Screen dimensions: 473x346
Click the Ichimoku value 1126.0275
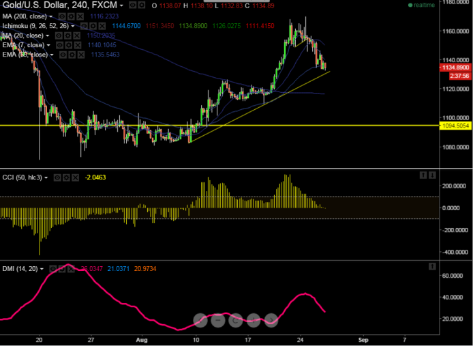point(226,26)
